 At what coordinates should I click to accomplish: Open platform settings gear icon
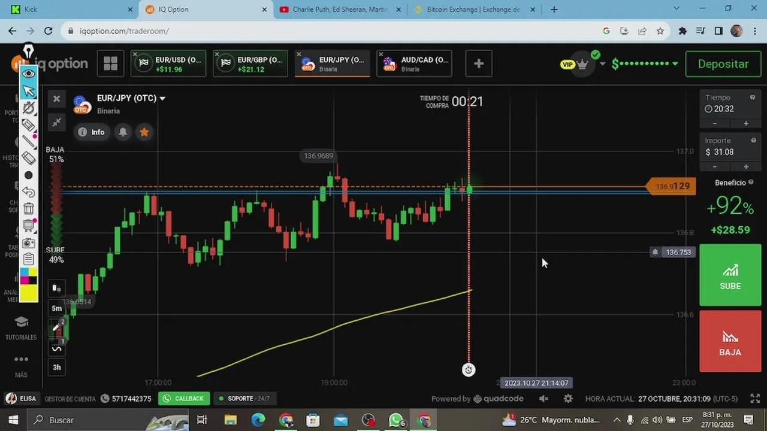click(x=568, y=399)
